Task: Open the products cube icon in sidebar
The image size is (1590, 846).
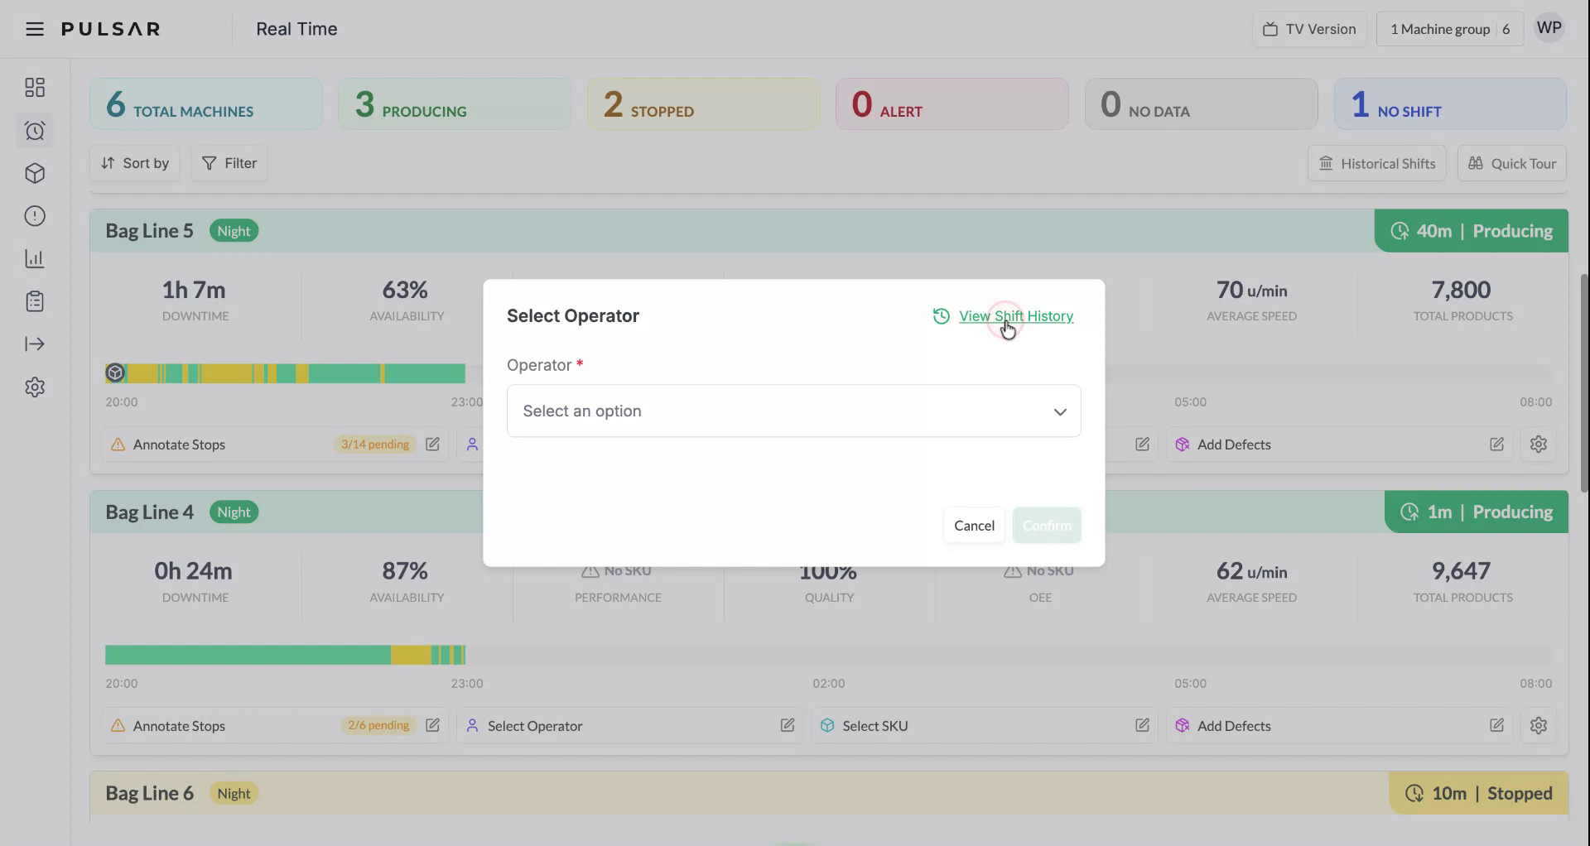Action: coord(35,173)
